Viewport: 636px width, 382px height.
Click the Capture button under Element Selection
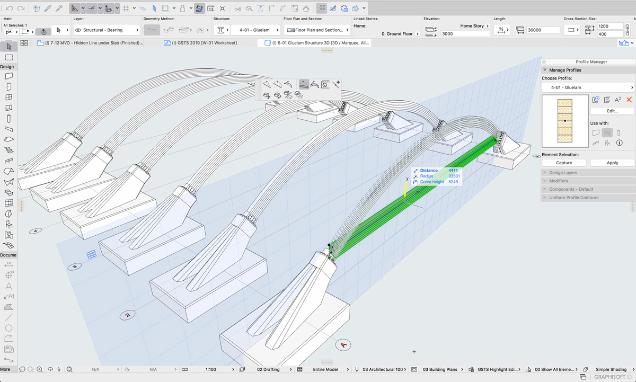click(564, 163)
